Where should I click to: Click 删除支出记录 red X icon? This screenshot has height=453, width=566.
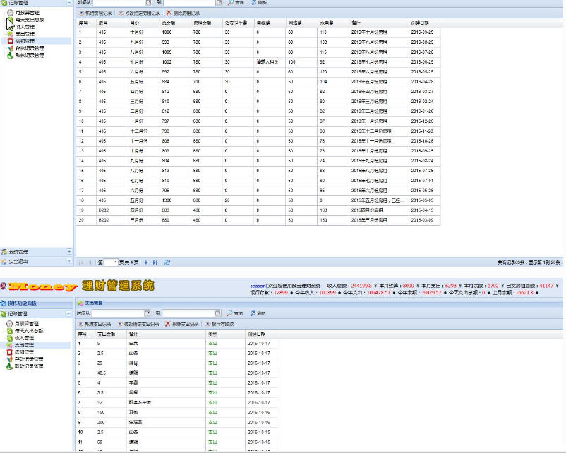167,323
